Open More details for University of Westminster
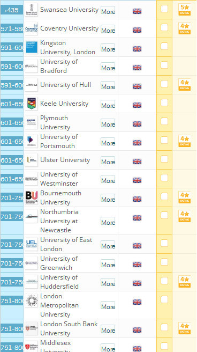Screen dimensions: 197x352 pos(108,180)
